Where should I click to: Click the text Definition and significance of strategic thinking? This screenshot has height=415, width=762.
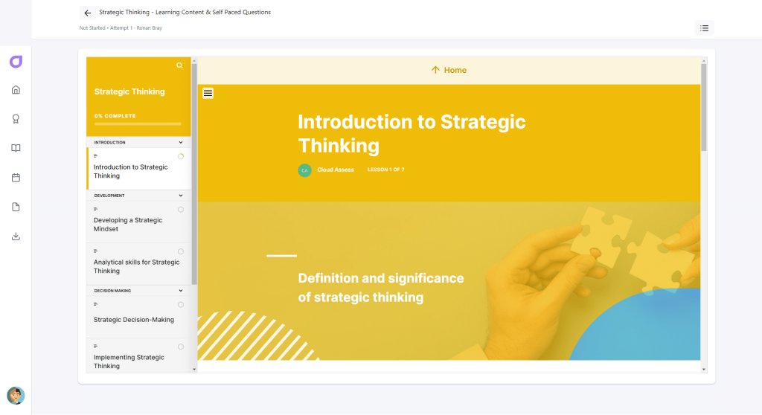(x=381, y=288)
